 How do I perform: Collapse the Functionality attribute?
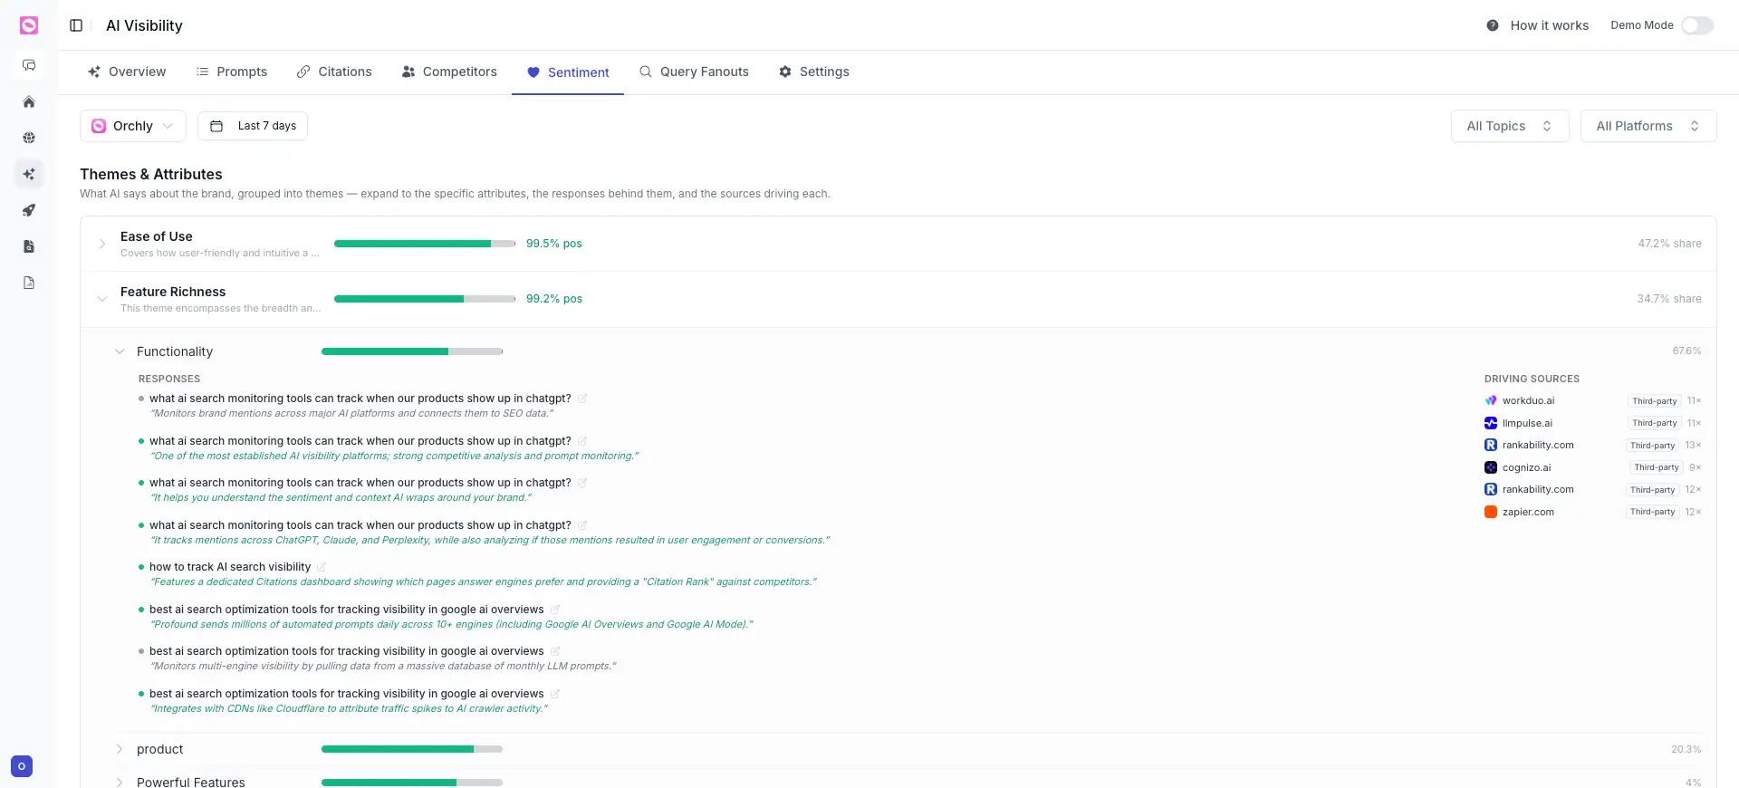click(x=120, y=351)
